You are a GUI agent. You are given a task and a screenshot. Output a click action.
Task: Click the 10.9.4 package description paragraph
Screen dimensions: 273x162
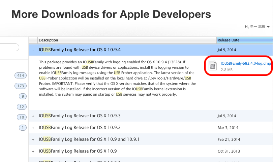[x=118, y=78]
